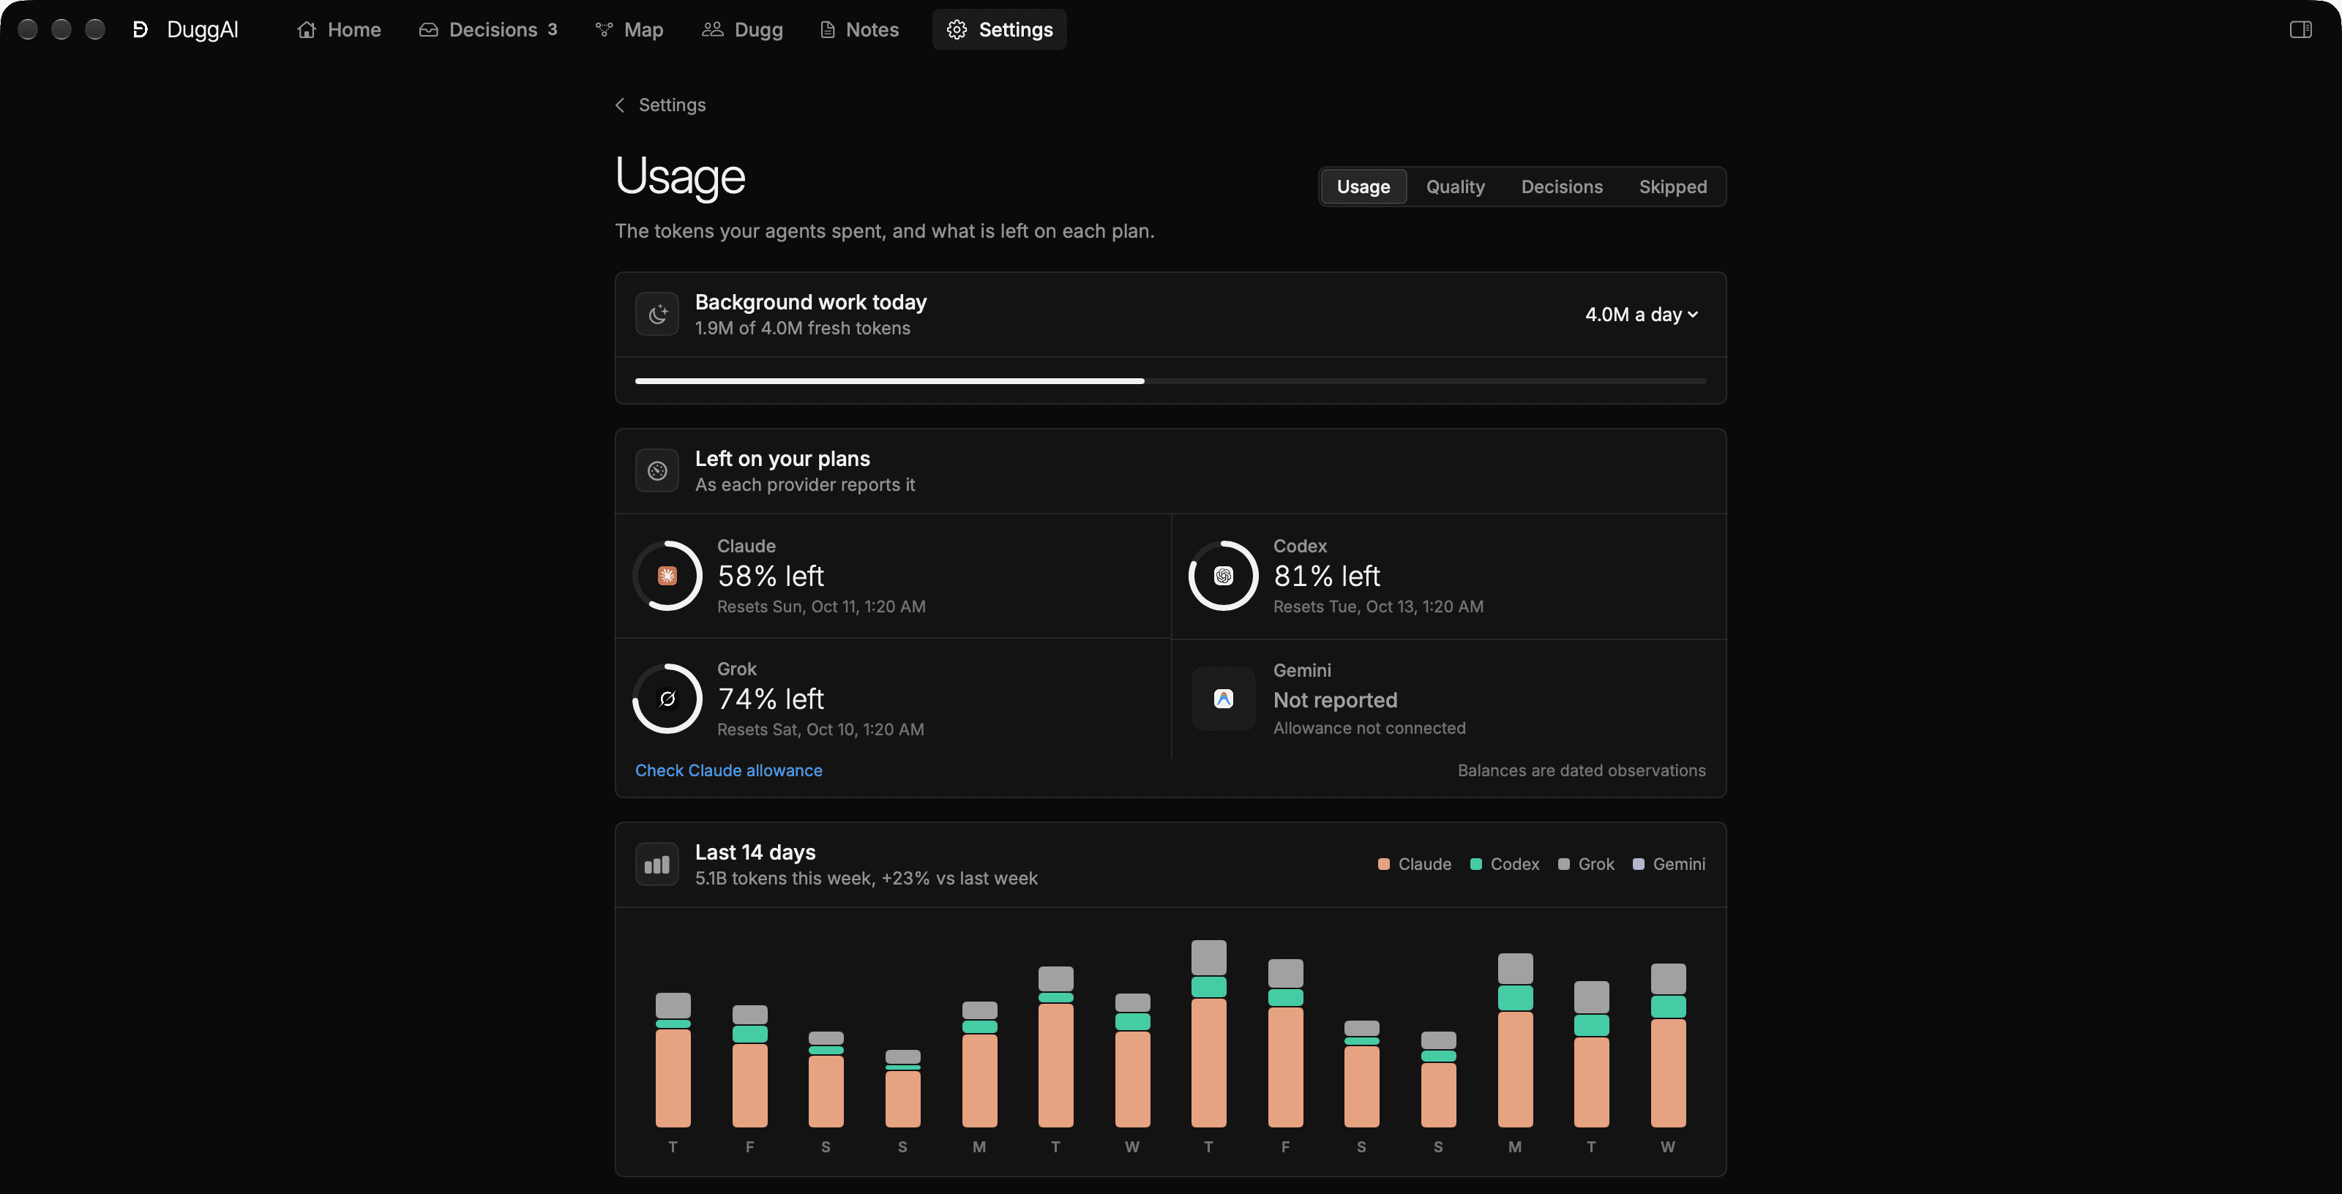Open Decisions with 3 pending
The width and height of the screenshot is (2342, 1194).
(x=488, y=30)
